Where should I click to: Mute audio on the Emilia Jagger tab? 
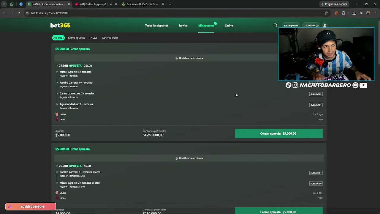tap(111, 4)
